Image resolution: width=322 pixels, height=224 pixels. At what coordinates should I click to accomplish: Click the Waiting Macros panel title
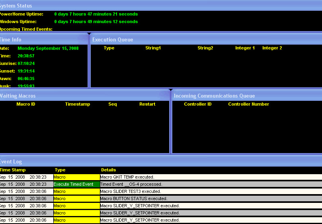tap(18, 96)
